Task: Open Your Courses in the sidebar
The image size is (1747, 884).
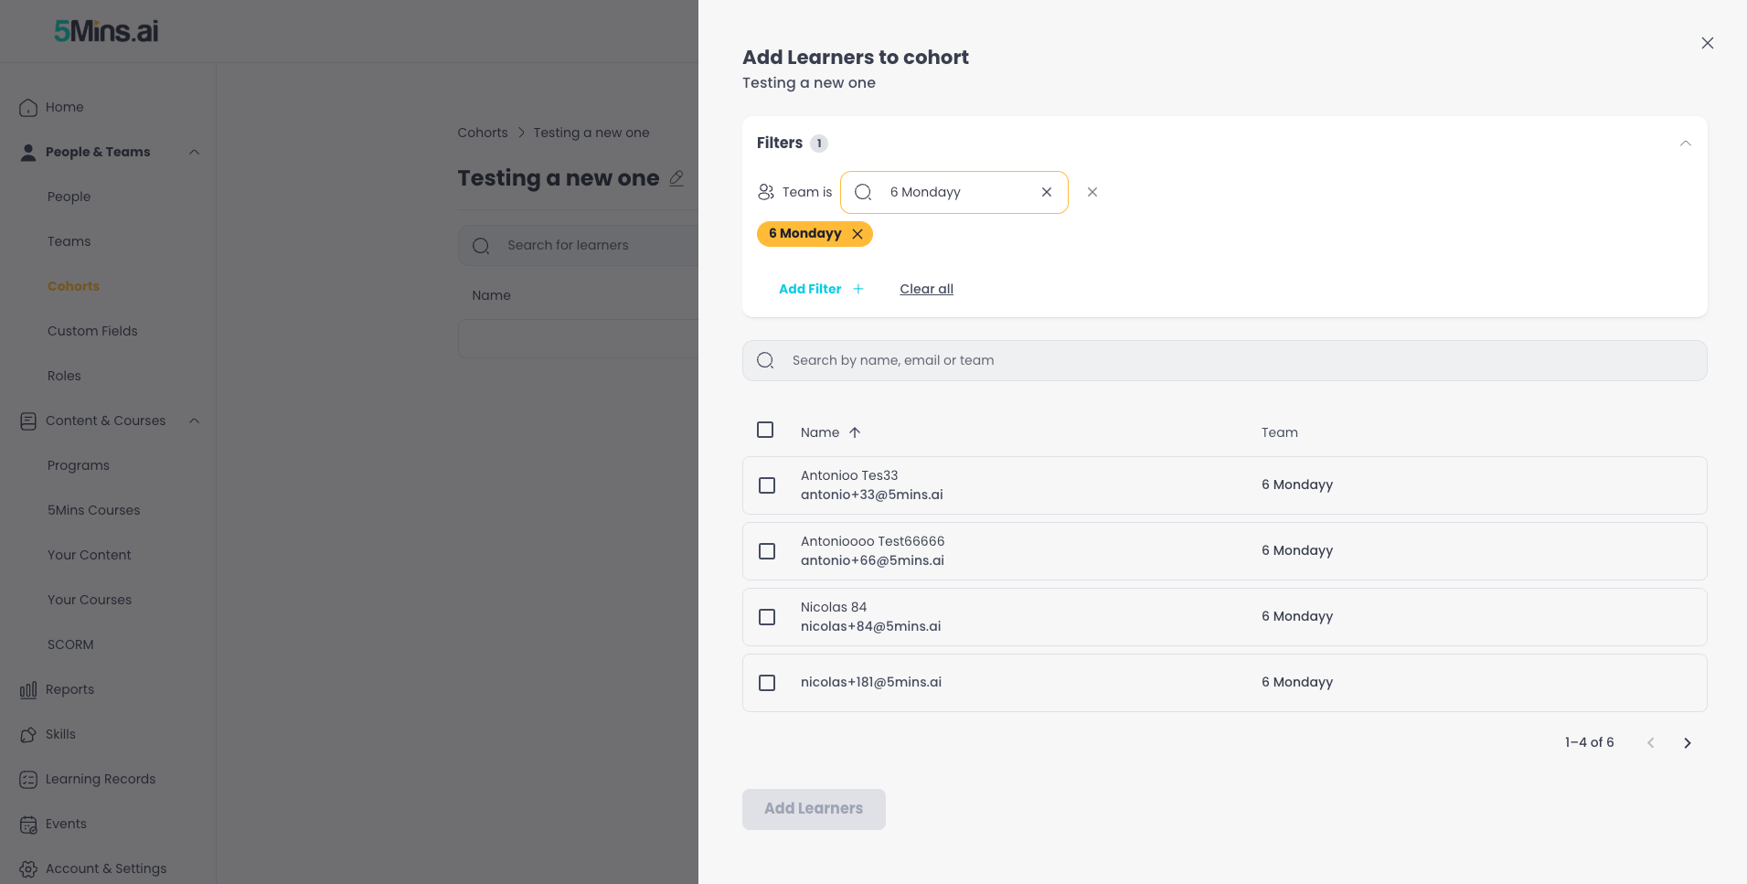Action: pos(90,600)
